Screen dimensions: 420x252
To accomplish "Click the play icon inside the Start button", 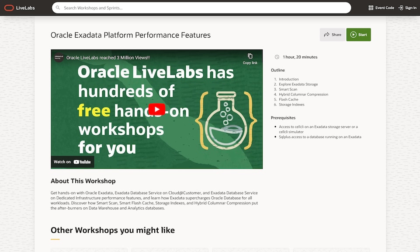I will pos(354,35).
